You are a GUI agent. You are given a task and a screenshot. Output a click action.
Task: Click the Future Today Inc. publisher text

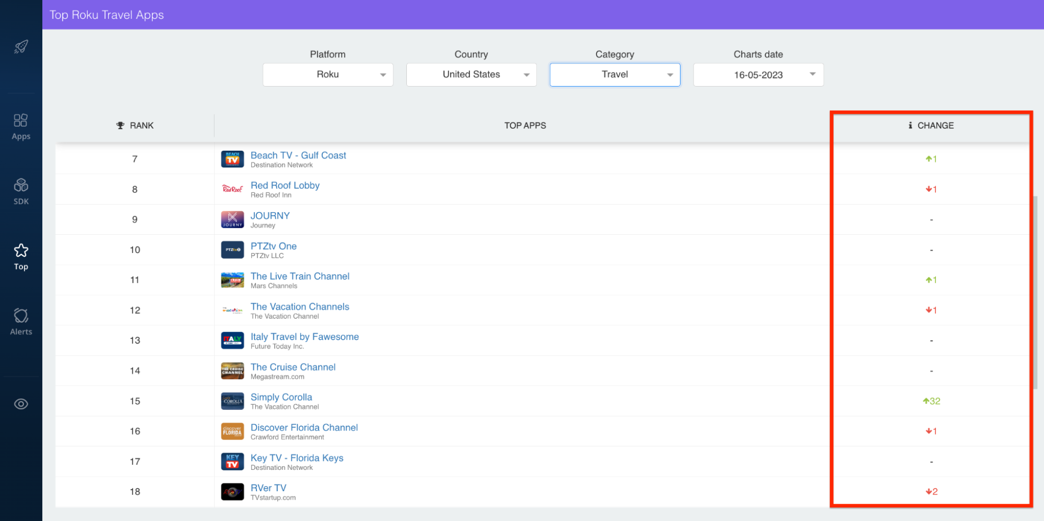click(277, 347)
